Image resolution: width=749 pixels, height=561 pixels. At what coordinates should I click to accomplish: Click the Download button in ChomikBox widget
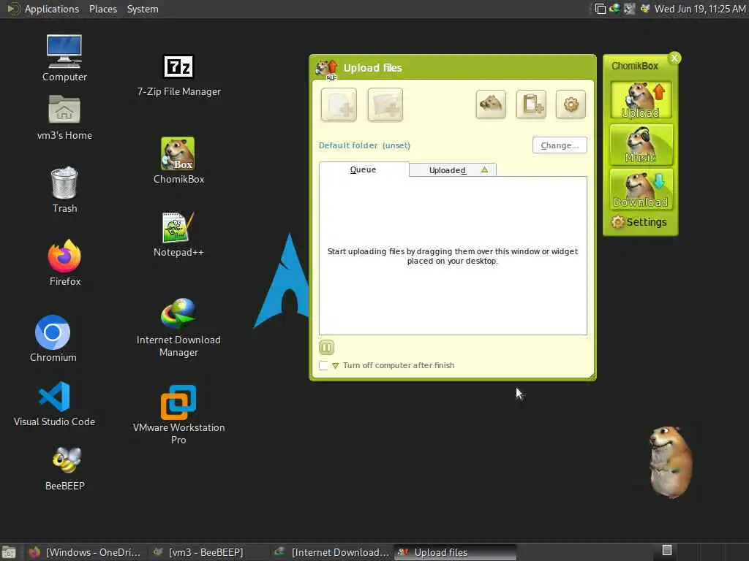click(641, 189)
